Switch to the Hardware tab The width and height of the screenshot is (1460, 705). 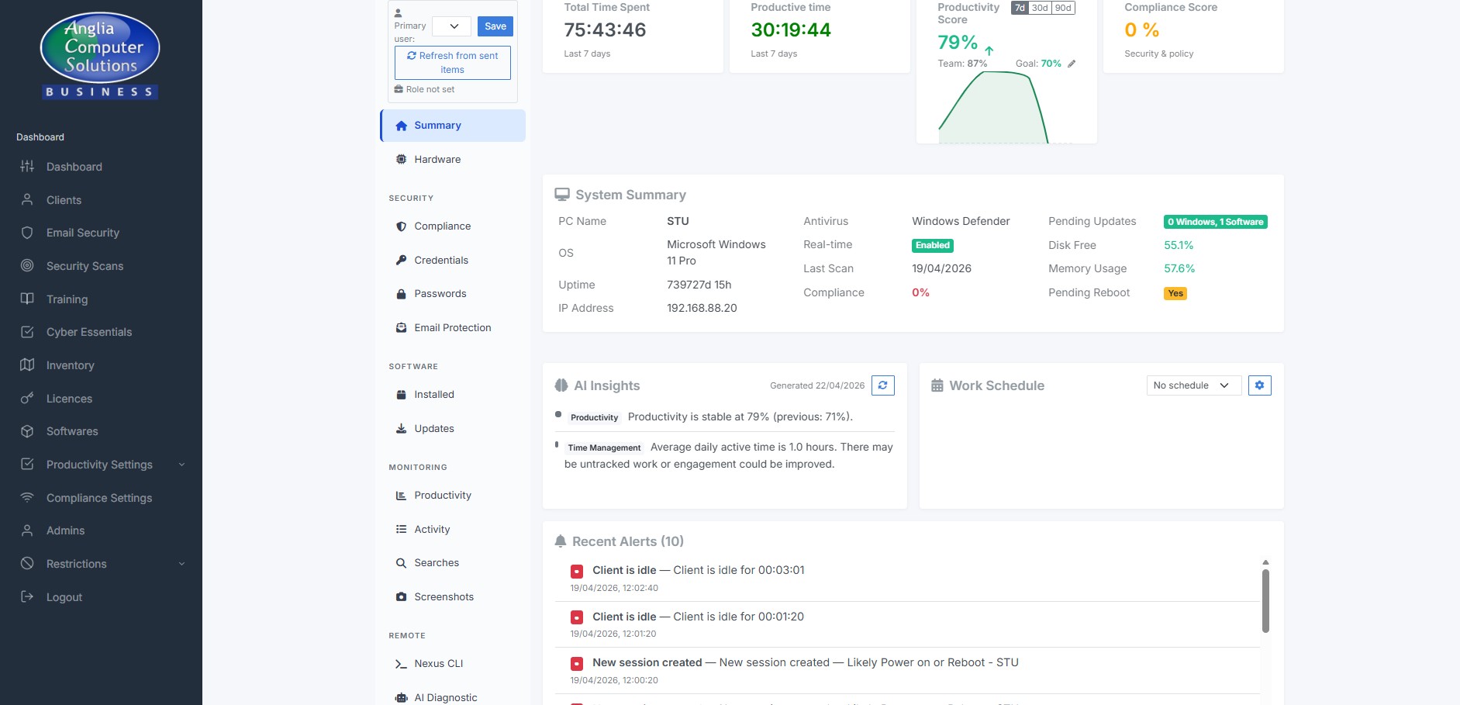coord(437,159)
